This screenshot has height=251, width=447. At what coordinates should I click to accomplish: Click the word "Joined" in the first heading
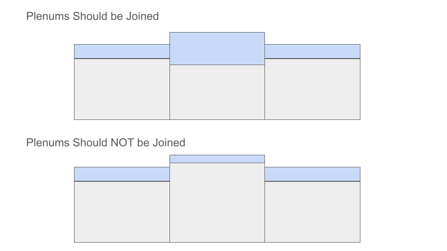pos(142,16)
